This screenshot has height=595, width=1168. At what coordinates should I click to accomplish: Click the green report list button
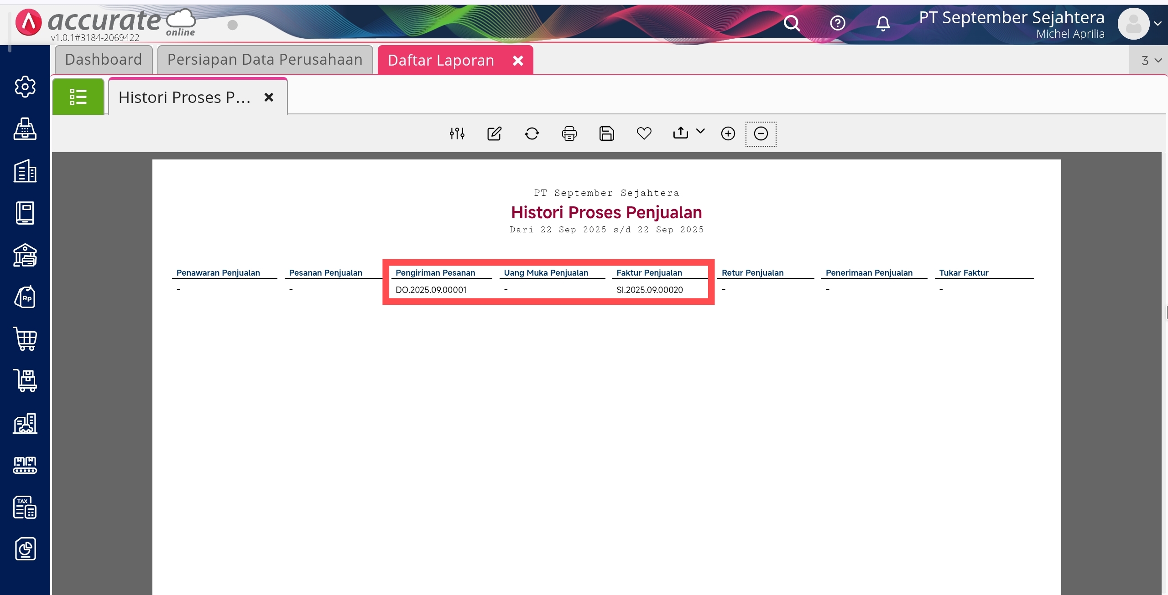78,97
